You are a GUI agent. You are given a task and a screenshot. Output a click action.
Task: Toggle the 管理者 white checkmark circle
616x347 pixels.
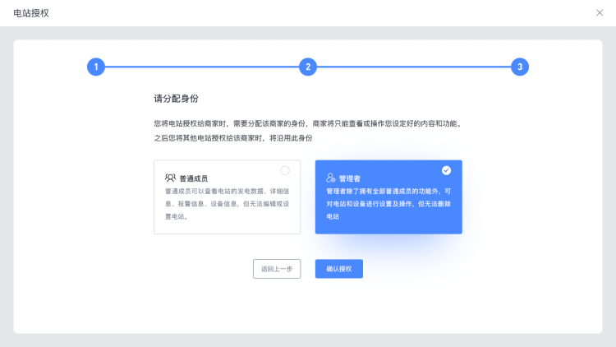[446, 170]
